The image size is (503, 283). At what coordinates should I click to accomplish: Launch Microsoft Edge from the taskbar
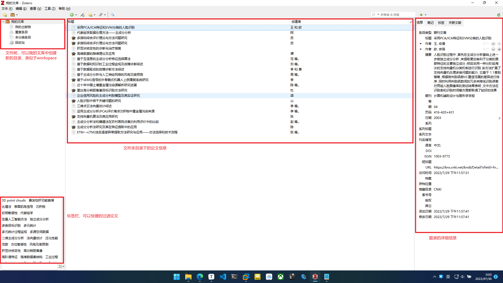tap(200, 277)
